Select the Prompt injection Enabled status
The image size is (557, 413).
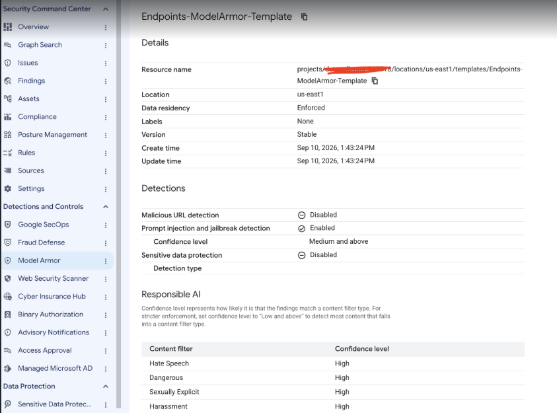pos(316,228)
